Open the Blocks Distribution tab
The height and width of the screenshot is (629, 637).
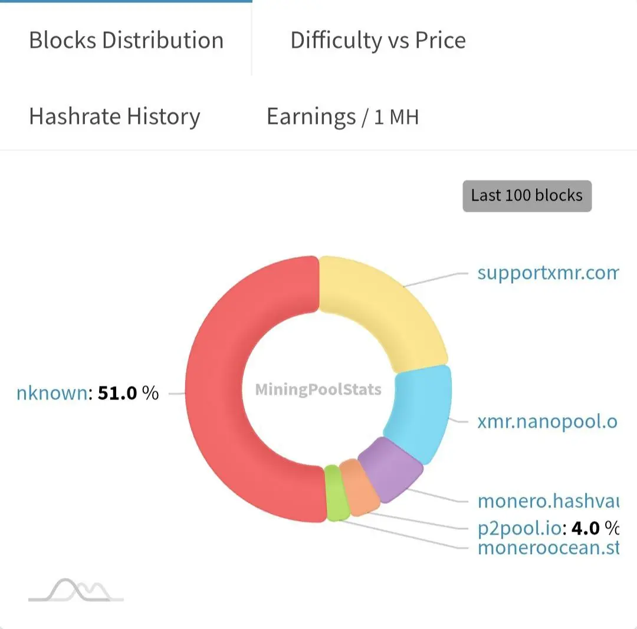(126, 40)
